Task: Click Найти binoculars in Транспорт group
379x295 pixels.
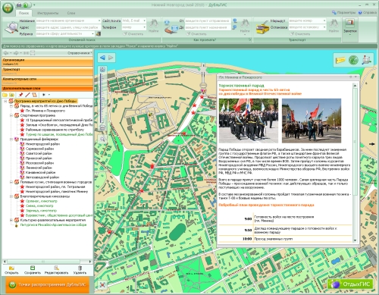Action: coord(334,26)
